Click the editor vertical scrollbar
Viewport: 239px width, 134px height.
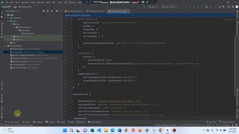click(x=235, y=67)
